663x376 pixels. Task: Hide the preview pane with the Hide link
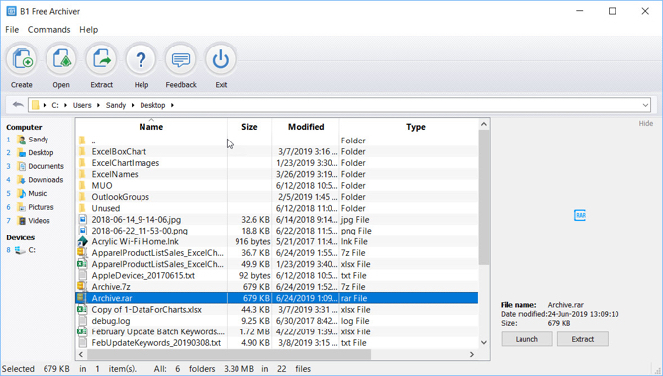pos(645,123)
